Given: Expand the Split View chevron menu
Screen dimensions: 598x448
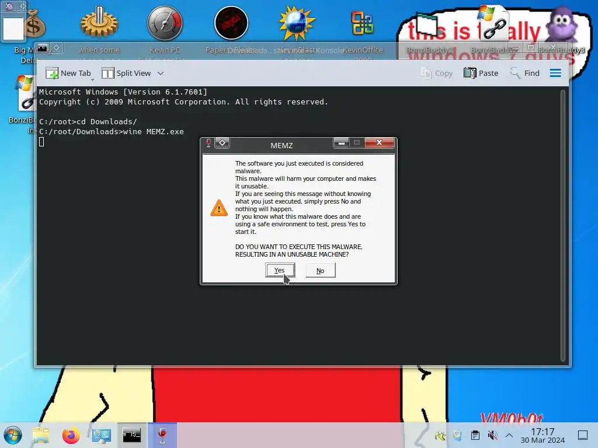Looking at the screenshot, I should pyautogui.click(x=161, y=73).
